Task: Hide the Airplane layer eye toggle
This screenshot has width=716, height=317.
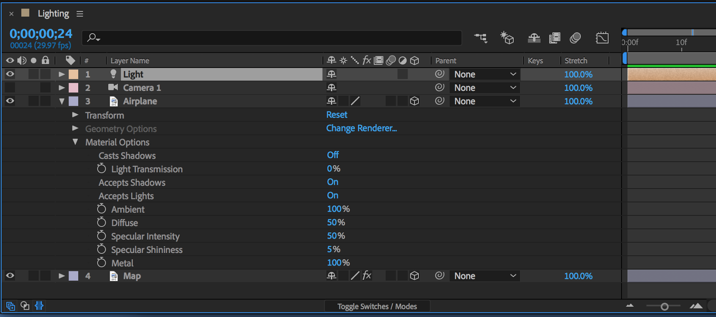Action: pos(10,101)
